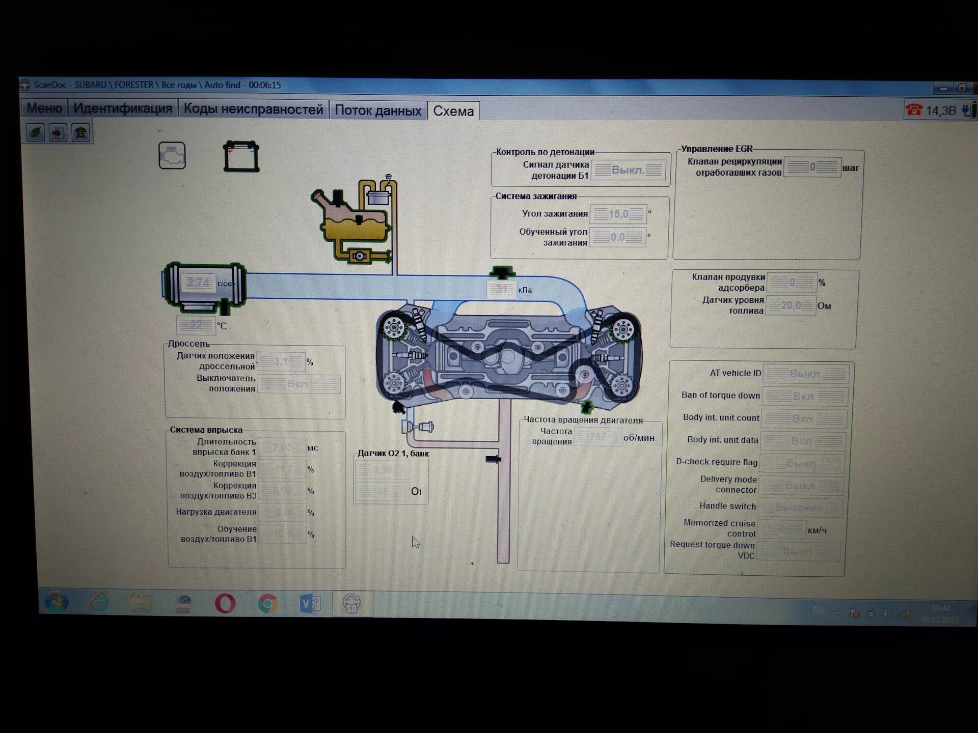Switch to the Идентификация tab
Screen dimensions: 978x733
click(123, 108)
